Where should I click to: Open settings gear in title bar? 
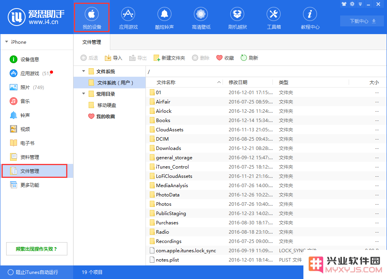click(x=352, y=4)
